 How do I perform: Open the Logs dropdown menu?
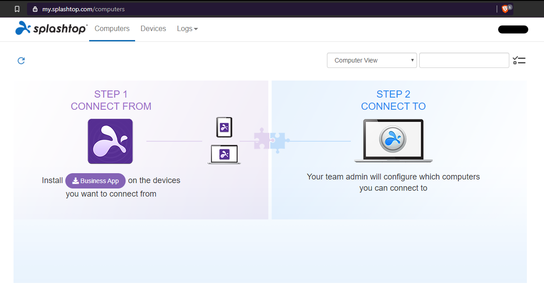[187, 28]
